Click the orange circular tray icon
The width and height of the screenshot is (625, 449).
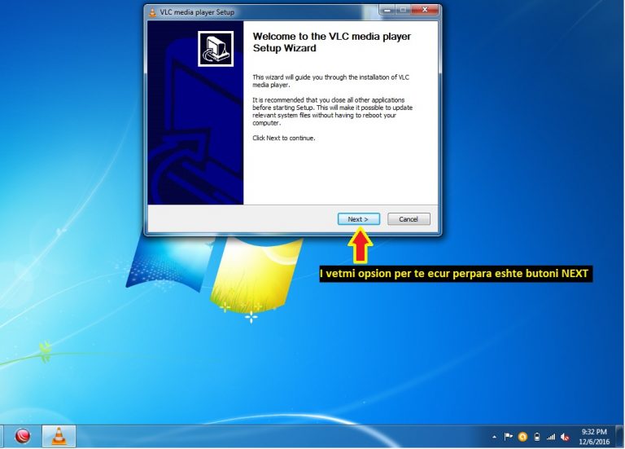[522, 437]
